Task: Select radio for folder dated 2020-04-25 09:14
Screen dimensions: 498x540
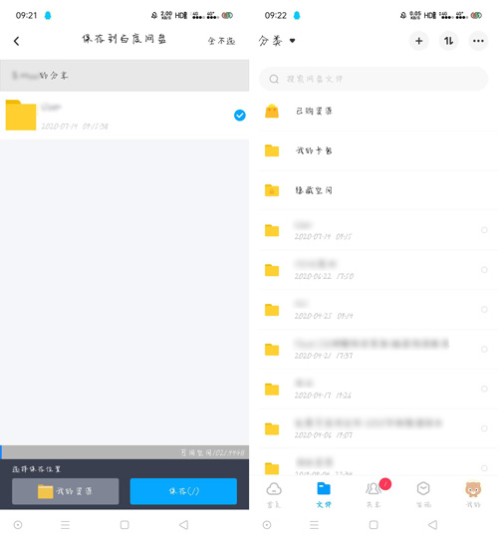Action: point(484,309)
